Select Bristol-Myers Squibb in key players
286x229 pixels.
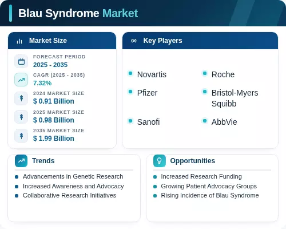235,98
